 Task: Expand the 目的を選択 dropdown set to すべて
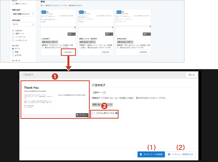point(23,24)
